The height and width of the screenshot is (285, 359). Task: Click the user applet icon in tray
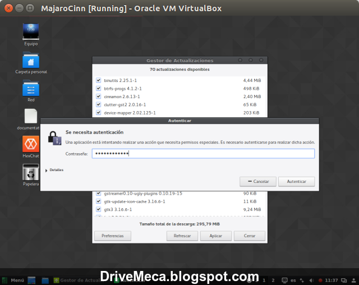pyautogui.click(x=354, y=280)
